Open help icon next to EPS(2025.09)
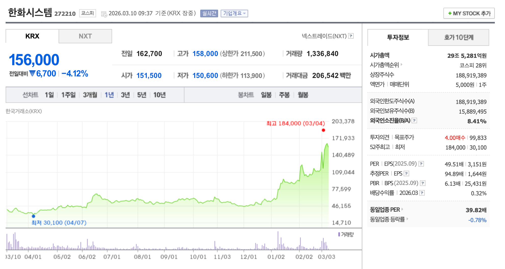505x269 pixels. (x=421, y=164)
